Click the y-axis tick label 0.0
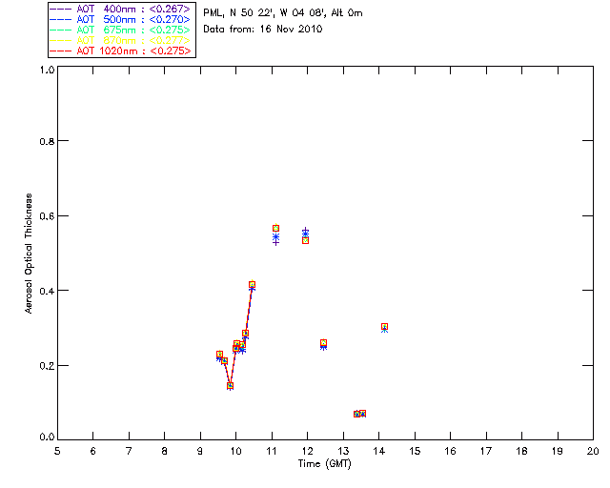610x488 pixels. tap(47, 437)
